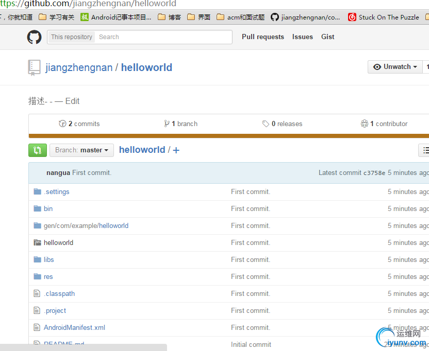This screenshot has width=429, height=351.
Task: Click the bin folder icon
Action: click(37, 208)
